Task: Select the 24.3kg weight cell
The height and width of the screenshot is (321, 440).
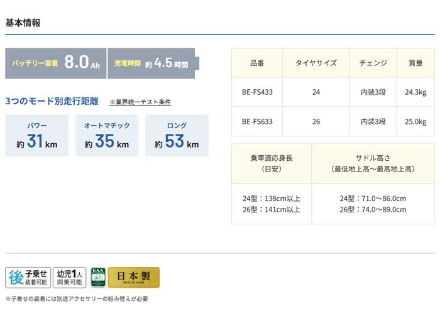Action: pyautogui.click(x=415, y=92)
